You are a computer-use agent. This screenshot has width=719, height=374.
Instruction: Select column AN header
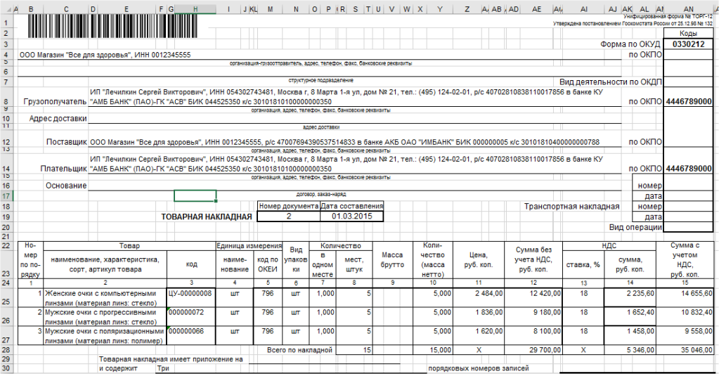click(x=688, y=9)
